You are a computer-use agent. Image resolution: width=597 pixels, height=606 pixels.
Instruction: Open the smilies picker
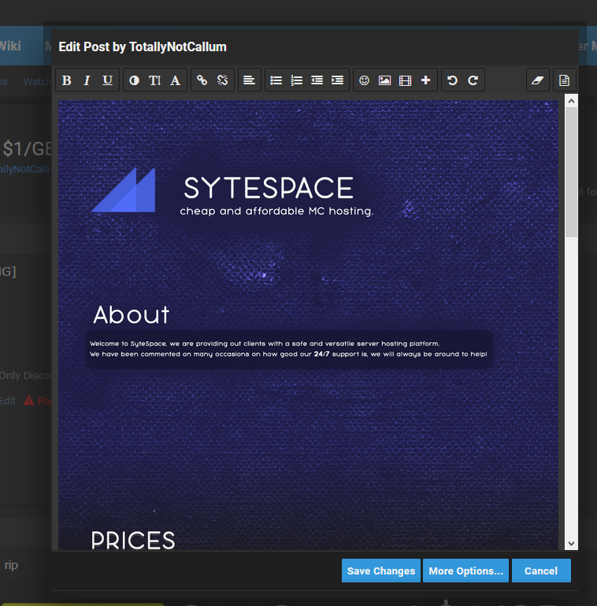coord(364,80)
